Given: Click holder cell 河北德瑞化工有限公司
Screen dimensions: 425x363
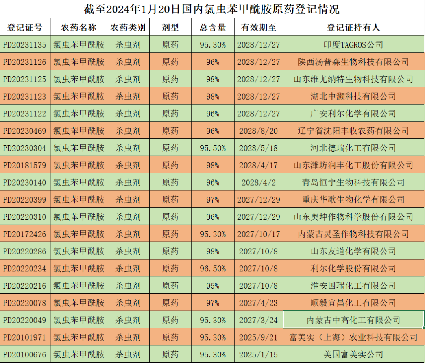Looking at the screenshot, I should click(x=353, y=147).
